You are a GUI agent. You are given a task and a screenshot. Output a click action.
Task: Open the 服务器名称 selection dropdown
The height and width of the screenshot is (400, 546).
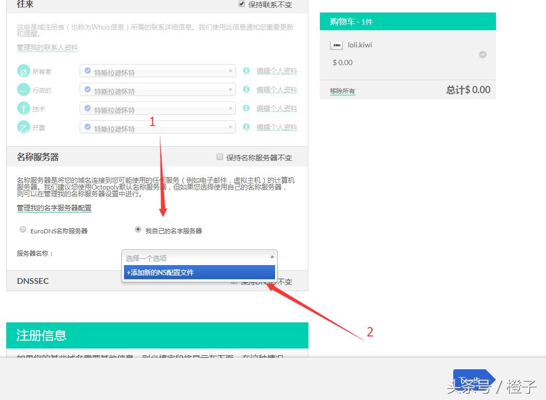coord(199,257)
